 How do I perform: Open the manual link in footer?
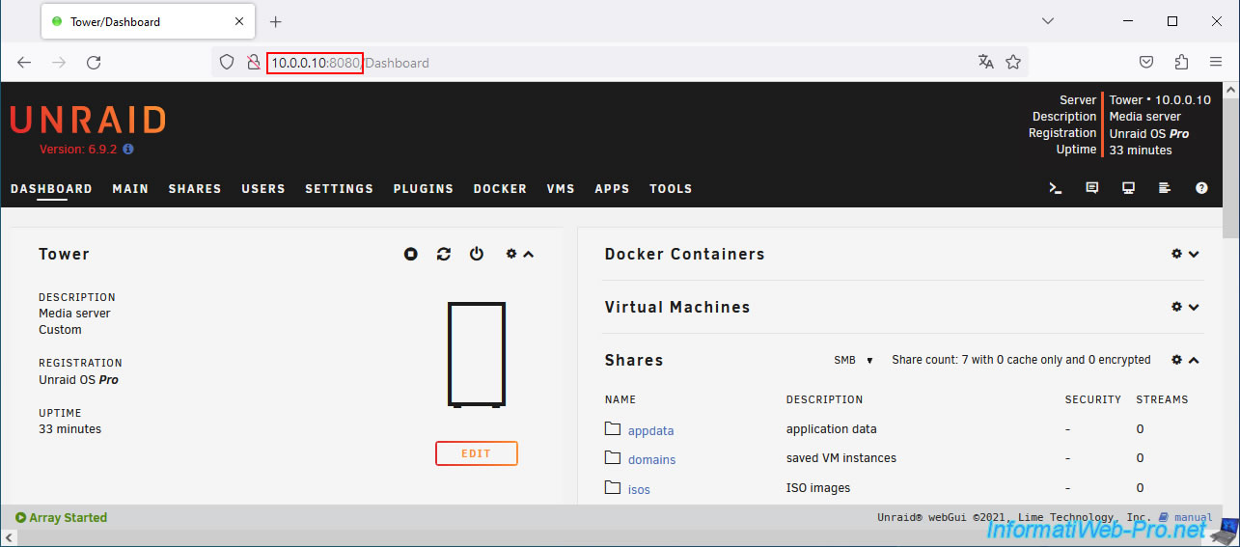[x=1193, y=518]
